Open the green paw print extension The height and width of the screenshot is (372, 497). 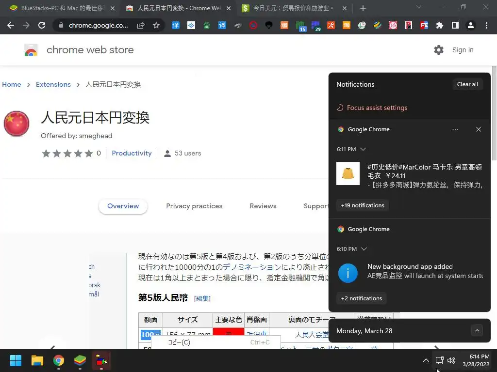click(x=207, y=25)
